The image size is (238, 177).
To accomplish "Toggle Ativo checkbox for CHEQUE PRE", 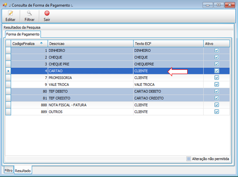I will (x=217, y=64).
